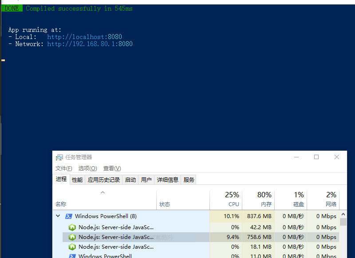Click the PowerShell icon on the 11.0 MB row
The image size is (355, 258).
tap(72, 256)
